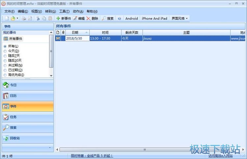Viewport: 247px width, 159px height.
Task: Click the 搜索 magnifier toolbar button
Action: tap(108, 18)
